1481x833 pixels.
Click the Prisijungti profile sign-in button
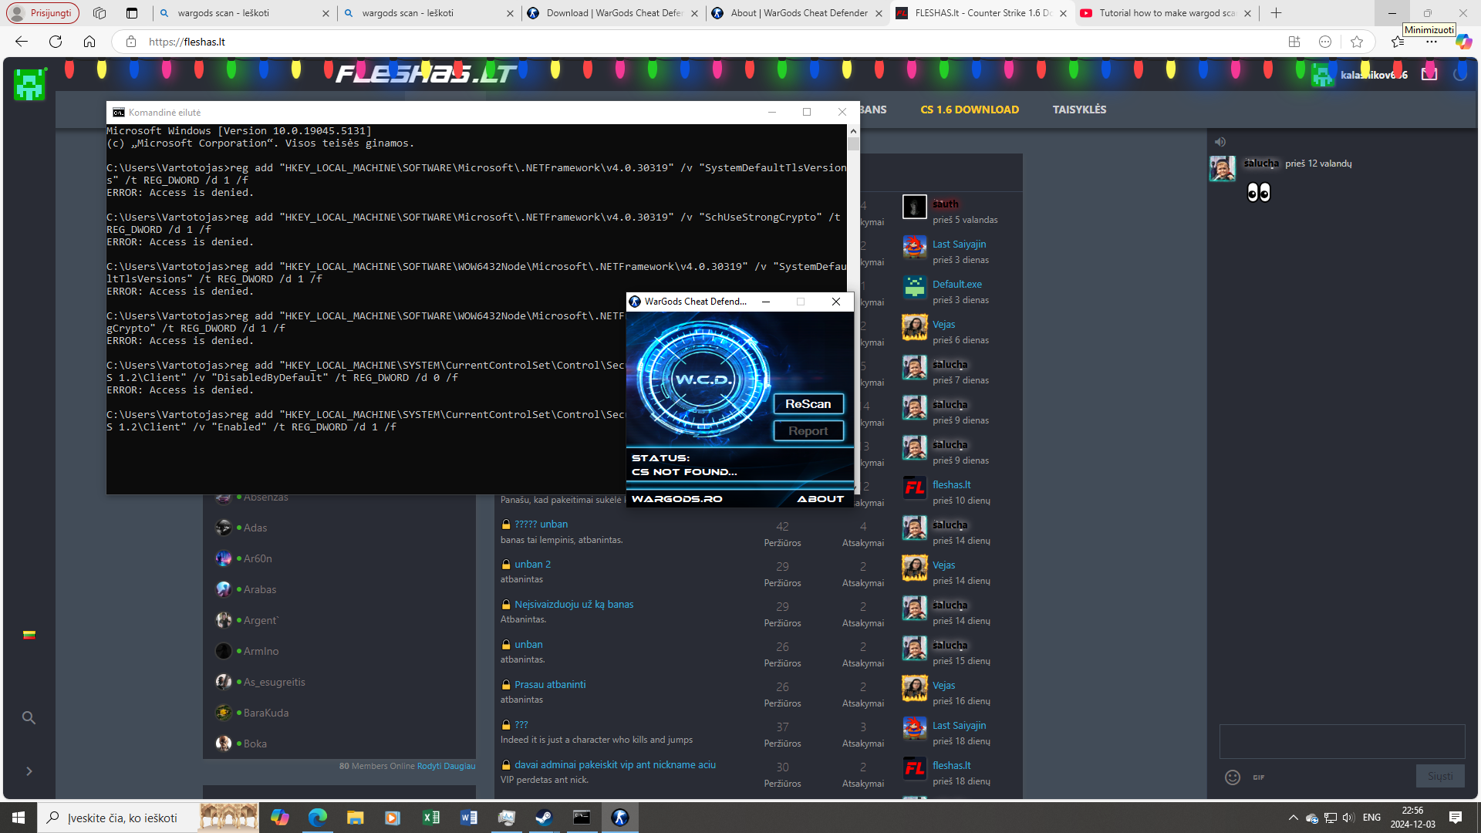click(x=43, y=13)
